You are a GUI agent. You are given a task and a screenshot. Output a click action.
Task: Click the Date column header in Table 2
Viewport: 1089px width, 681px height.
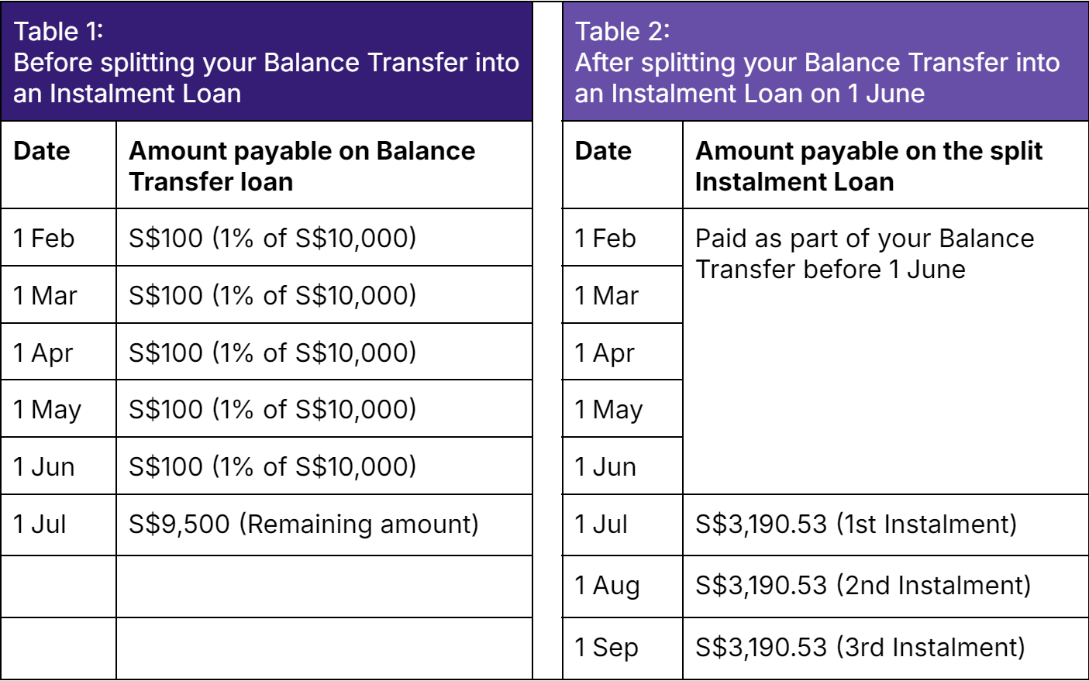[603, 150]
